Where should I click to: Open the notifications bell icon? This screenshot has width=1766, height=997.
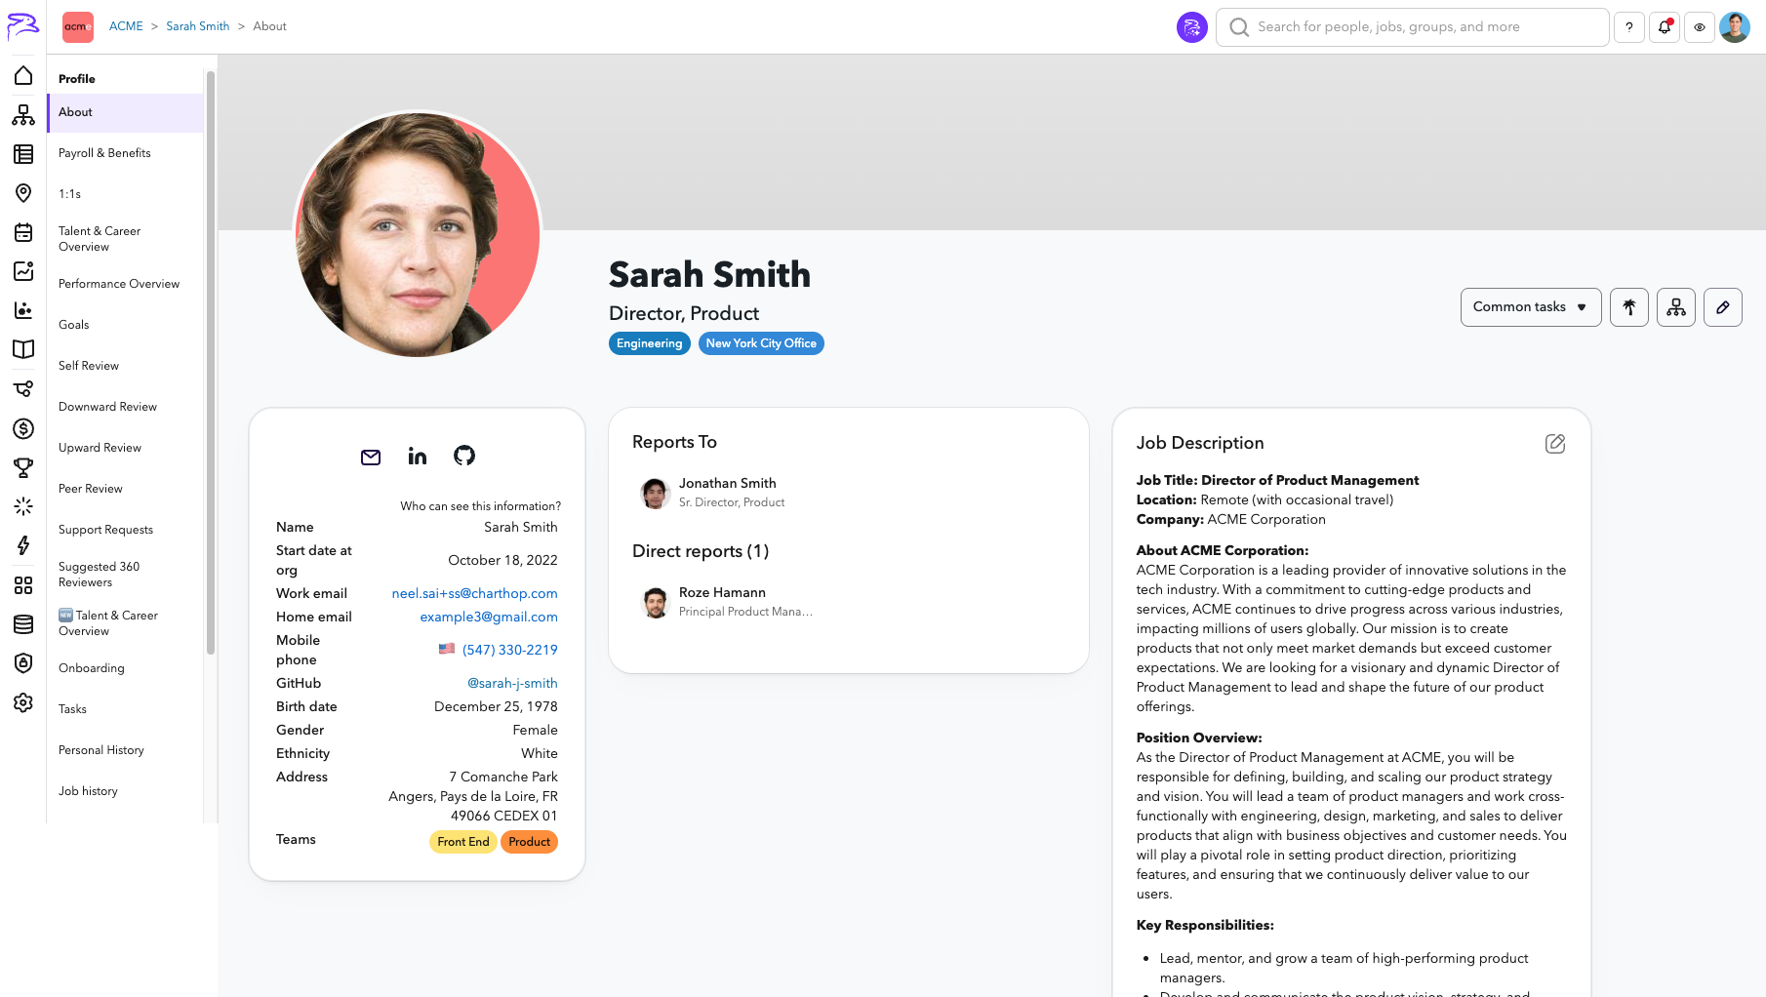(1665, 27)
